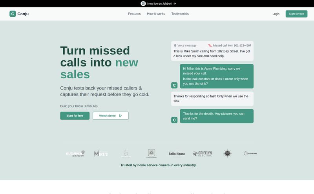
Task: Click the spiky sunburst company logo
Action: pyautogui.click(x=227, y=153)
